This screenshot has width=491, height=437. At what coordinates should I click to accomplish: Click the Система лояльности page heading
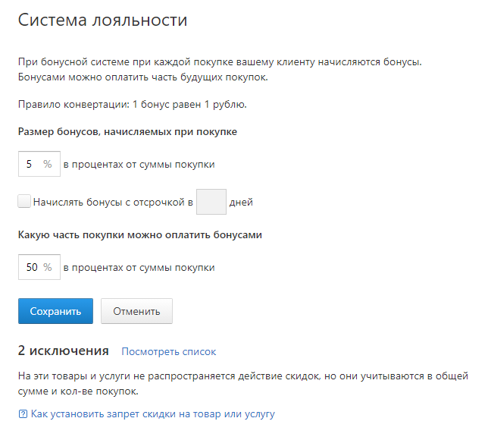pos(103,20)
